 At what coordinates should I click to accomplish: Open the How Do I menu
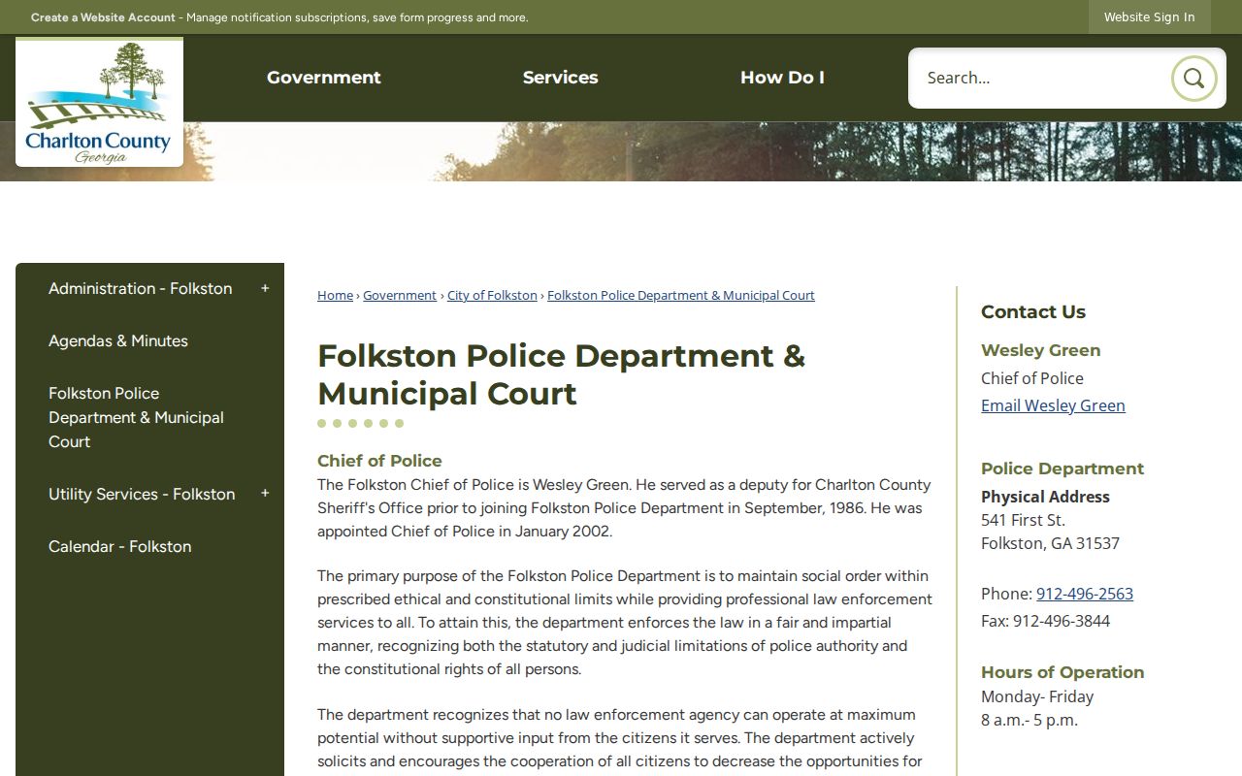click(782, 78)
